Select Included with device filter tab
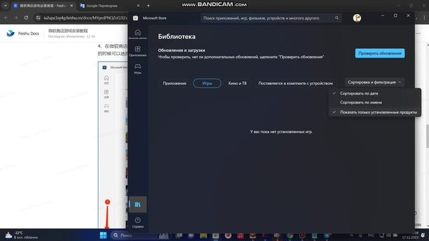 [296, 83]
